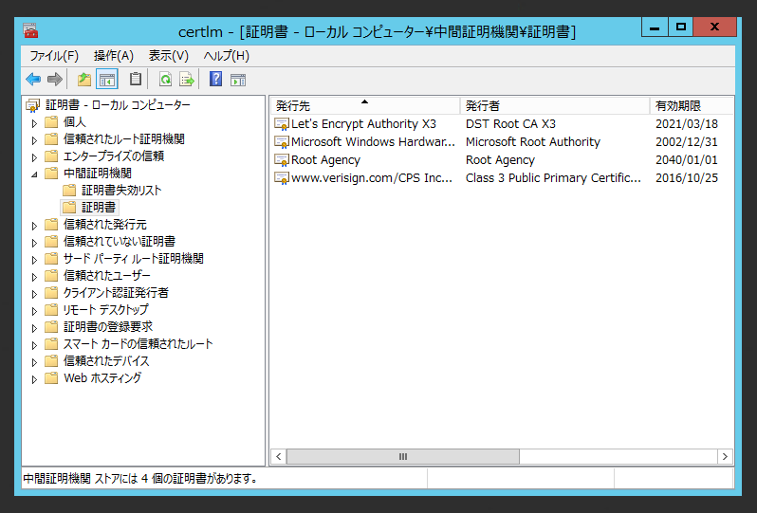Viewport: 757px width, 513px height.
Task: Open Help via the blue question mark icon
Action: (215, 79)
